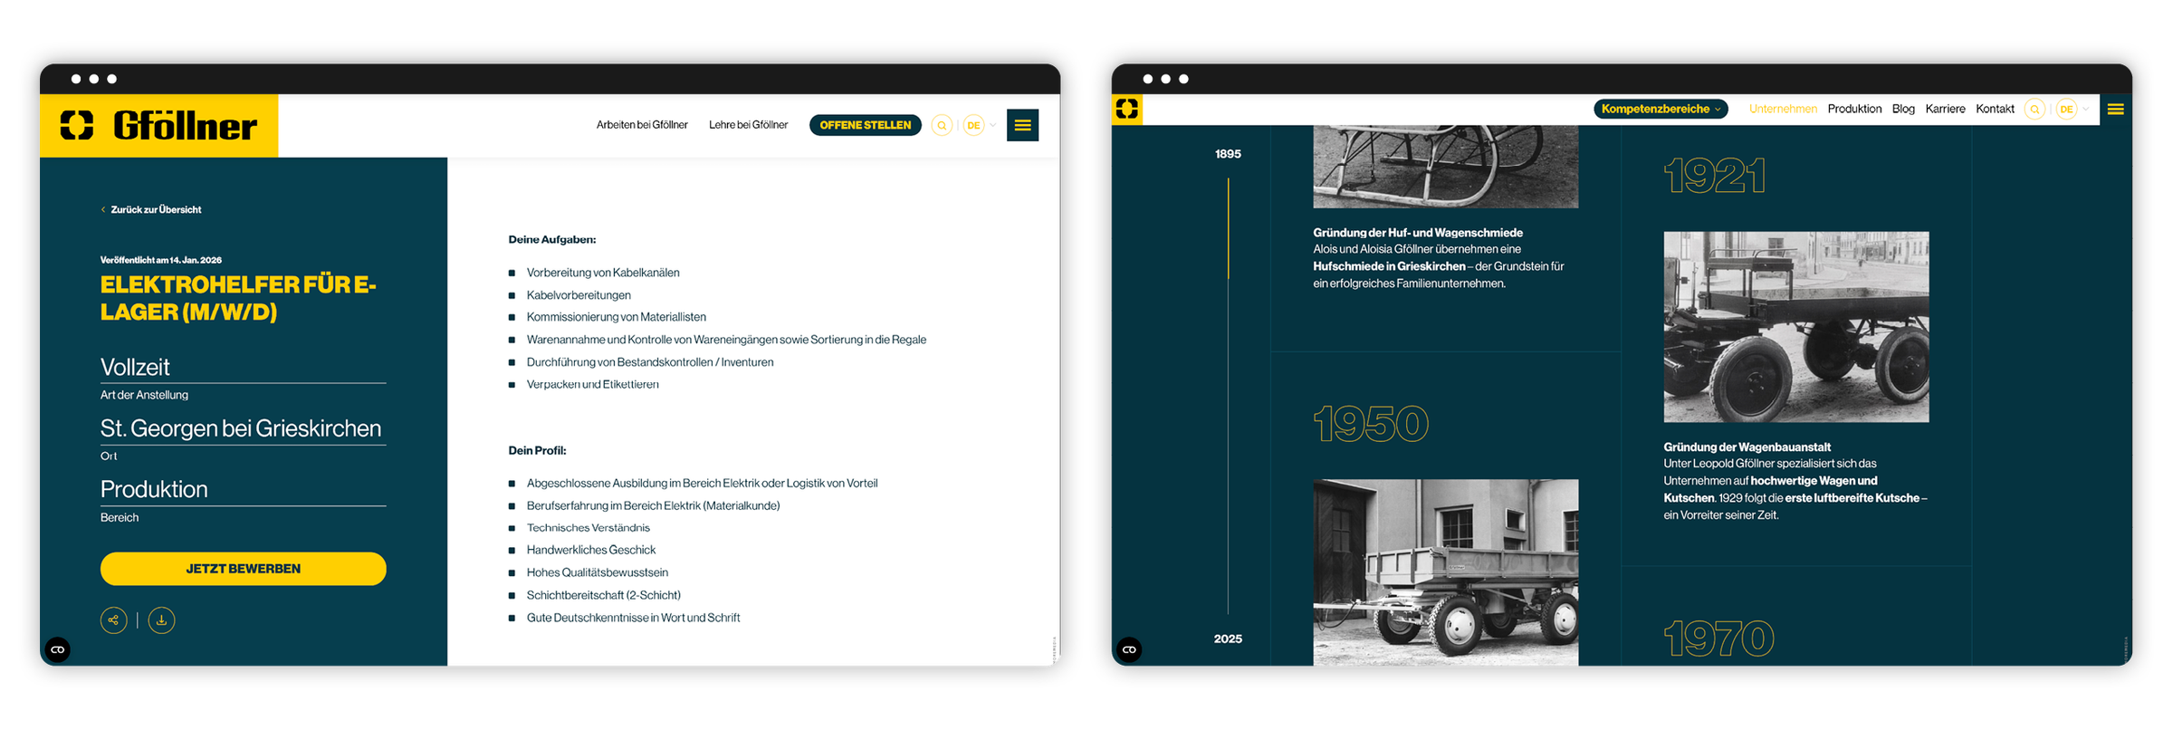Viewport: 2173px width, 730px height.
Task: Click Kommissionierung von Materiallisten list item
Action: point(616,317)
